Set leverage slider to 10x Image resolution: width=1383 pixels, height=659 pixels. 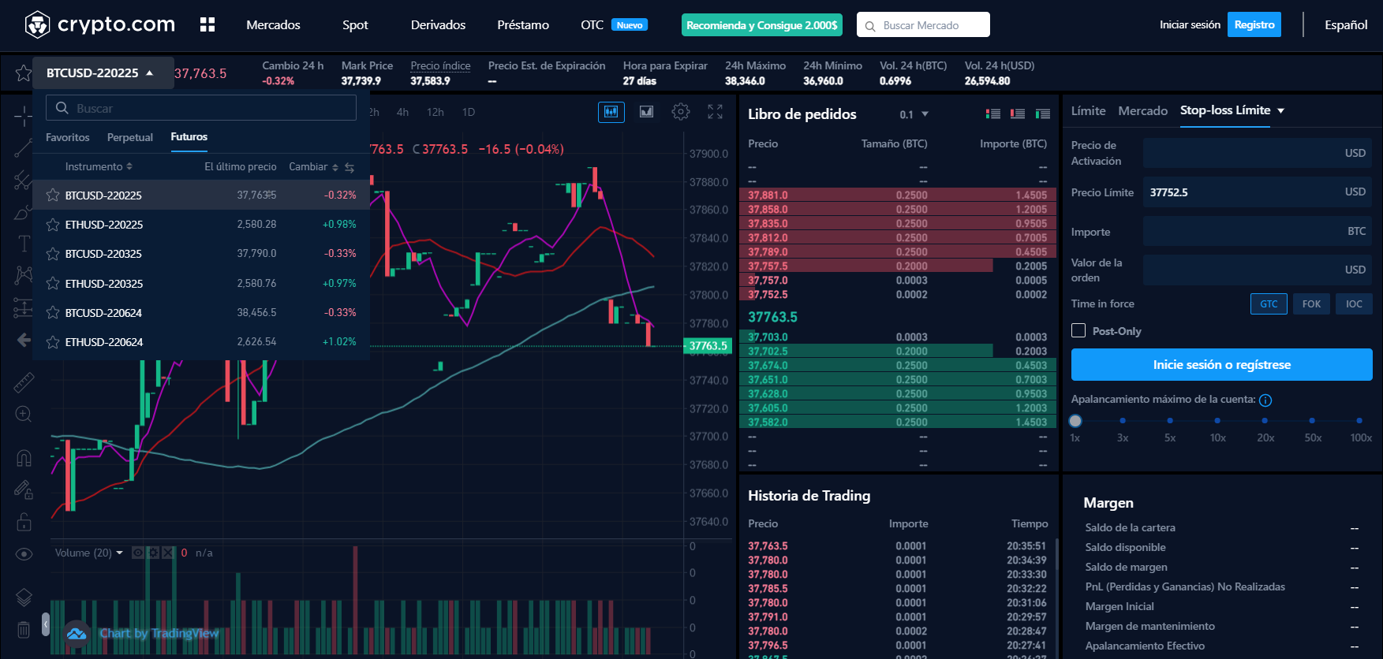tap(1217, 421)
